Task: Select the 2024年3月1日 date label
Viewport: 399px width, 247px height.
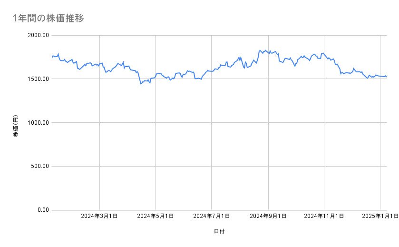Action: 99,217
